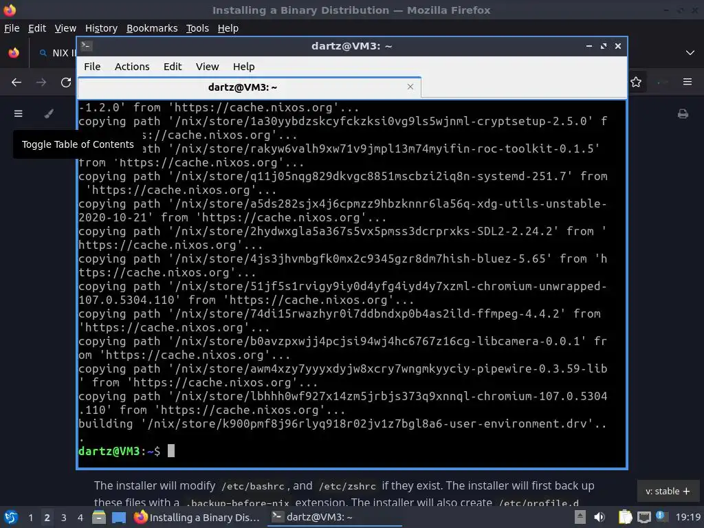Image resolution: width=704 pixels, height=528 pixels.
Task: Open terminal Help menu
Action: [x=244, y=67]
